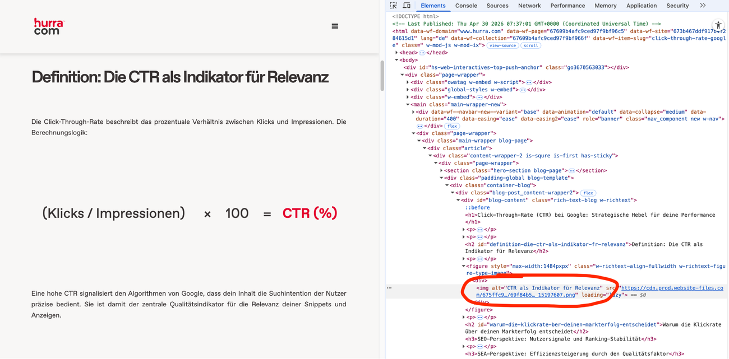This screenshot has width=729, height=359.
Task: Click the ellipsis inside the head node
Action: click(422, 53)
